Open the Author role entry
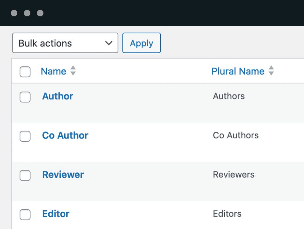Viewport: 304px width, 229px height. [57, 96]
